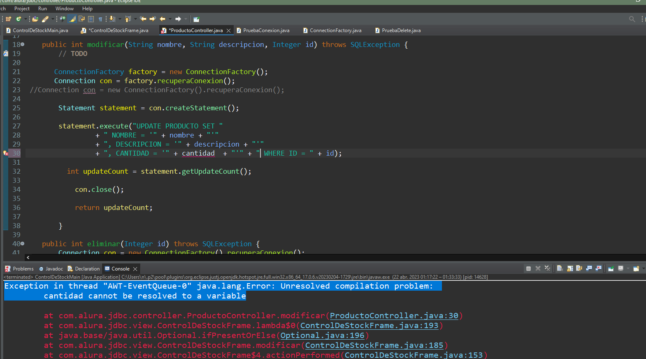Follow the ControlDeStockFrame.java:193 link
This screenshot has height=359, width=646.
(369, 326)
